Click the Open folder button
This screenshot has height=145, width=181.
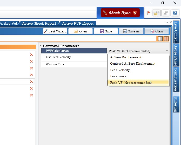pyautogui.click(x=81, y=31)
